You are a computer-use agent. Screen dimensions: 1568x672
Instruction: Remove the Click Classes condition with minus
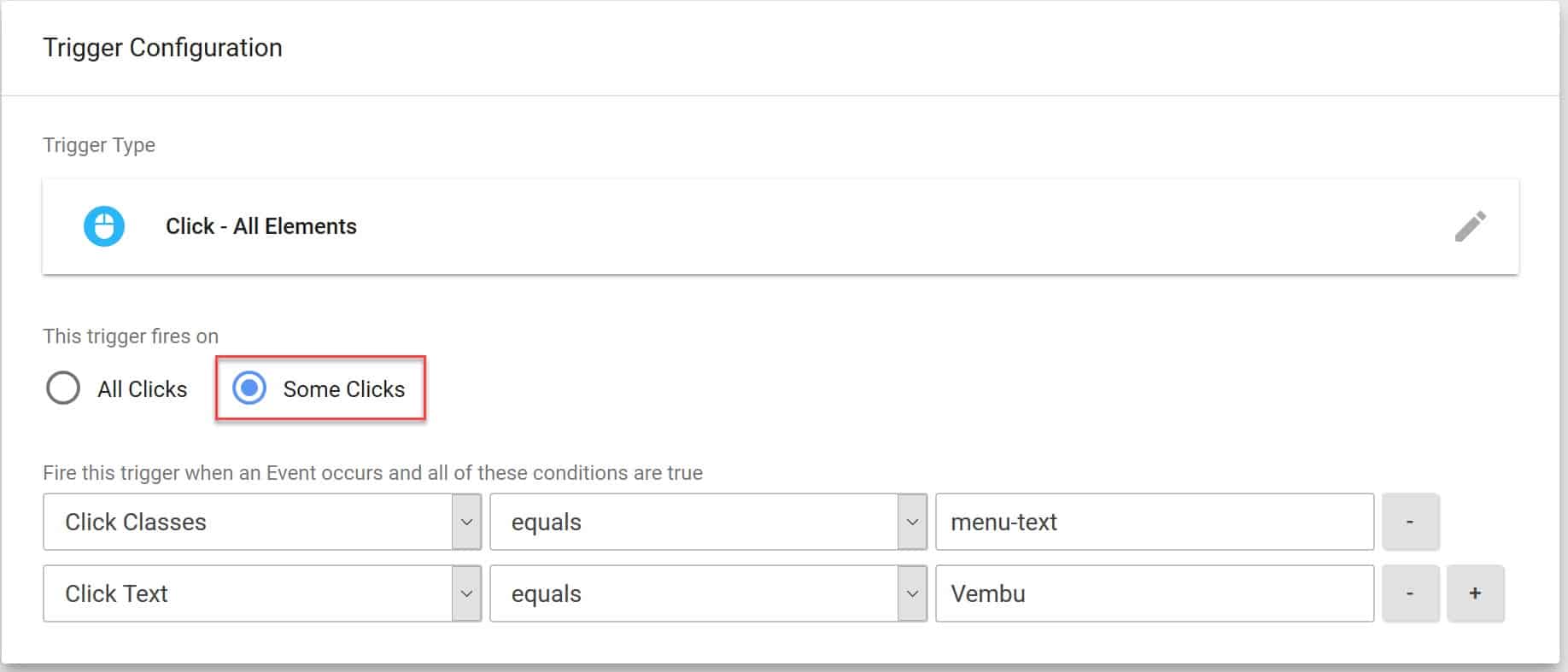[1410, 522]
